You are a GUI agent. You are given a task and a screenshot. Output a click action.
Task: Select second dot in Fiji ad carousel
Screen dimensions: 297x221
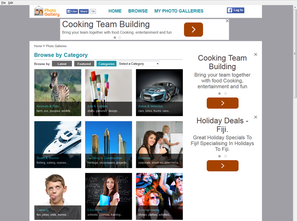click(x=225, y=156)
